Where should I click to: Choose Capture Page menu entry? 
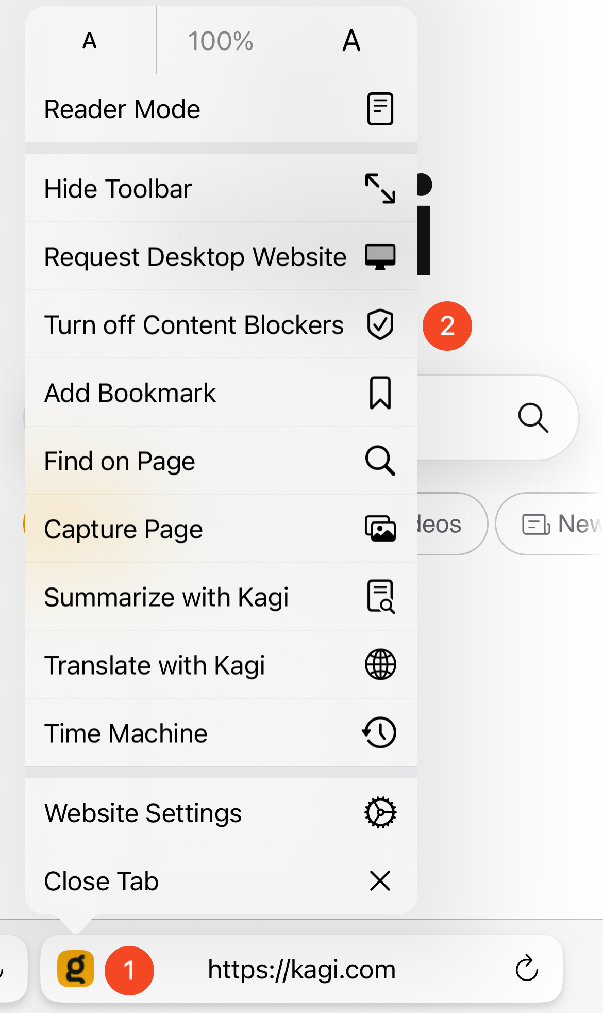221,529
